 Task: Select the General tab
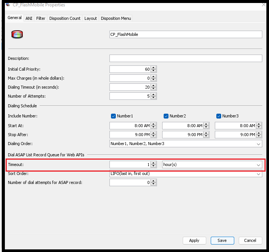15,18
